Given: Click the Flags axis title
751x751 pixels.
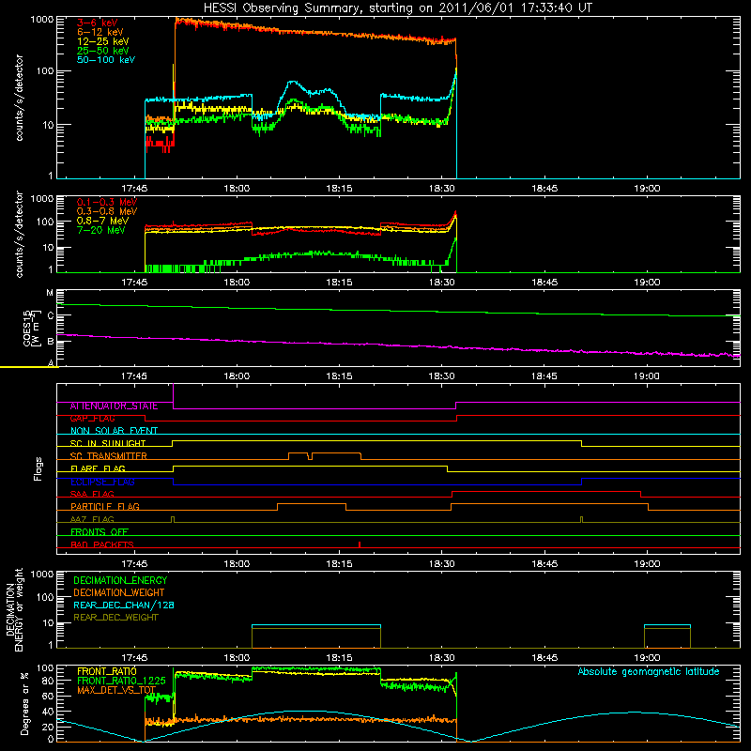Looking at the screenshot, I should (x=38, y=468).
